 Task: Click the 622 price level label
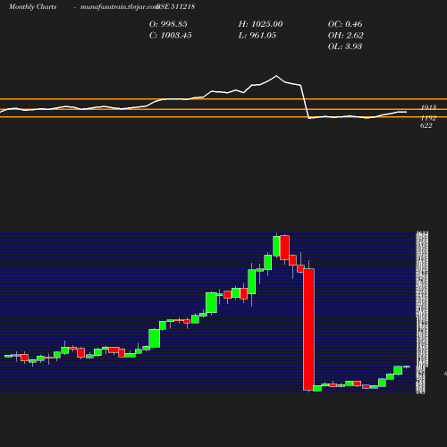point(426,125)
